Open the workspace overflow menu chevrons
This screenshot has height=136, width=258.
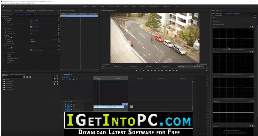click(177, 7)
